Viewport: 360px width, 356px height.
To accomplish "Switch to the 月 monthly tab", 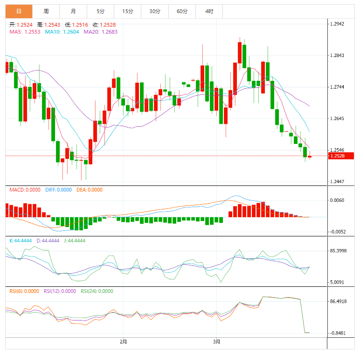I will 73,11.
